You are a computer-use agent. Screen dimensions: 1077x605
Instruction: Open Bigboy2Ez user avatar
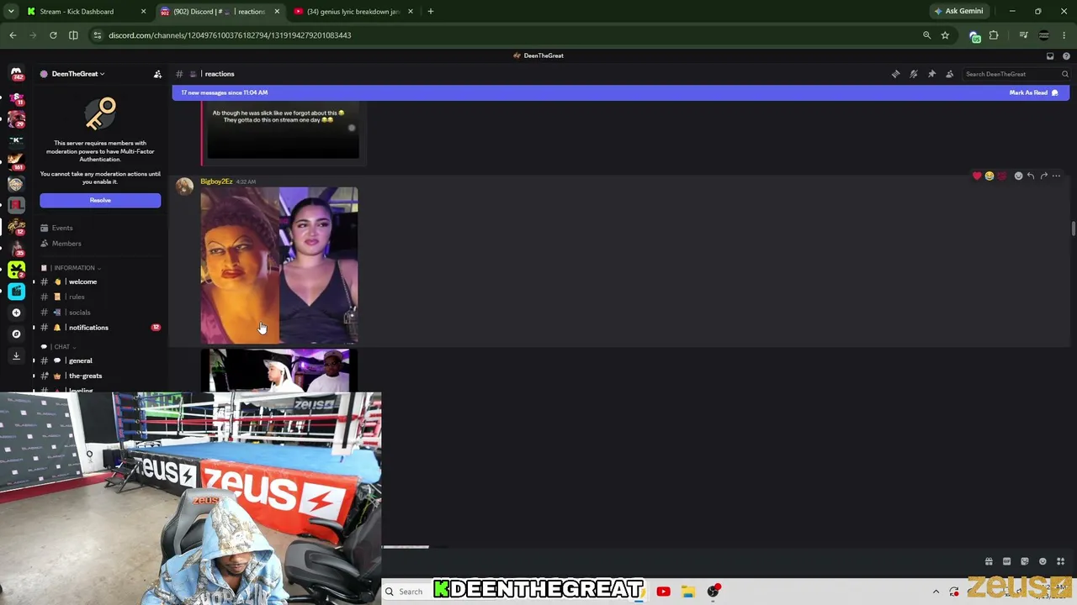pyautogui.click(x=184, y=187)
